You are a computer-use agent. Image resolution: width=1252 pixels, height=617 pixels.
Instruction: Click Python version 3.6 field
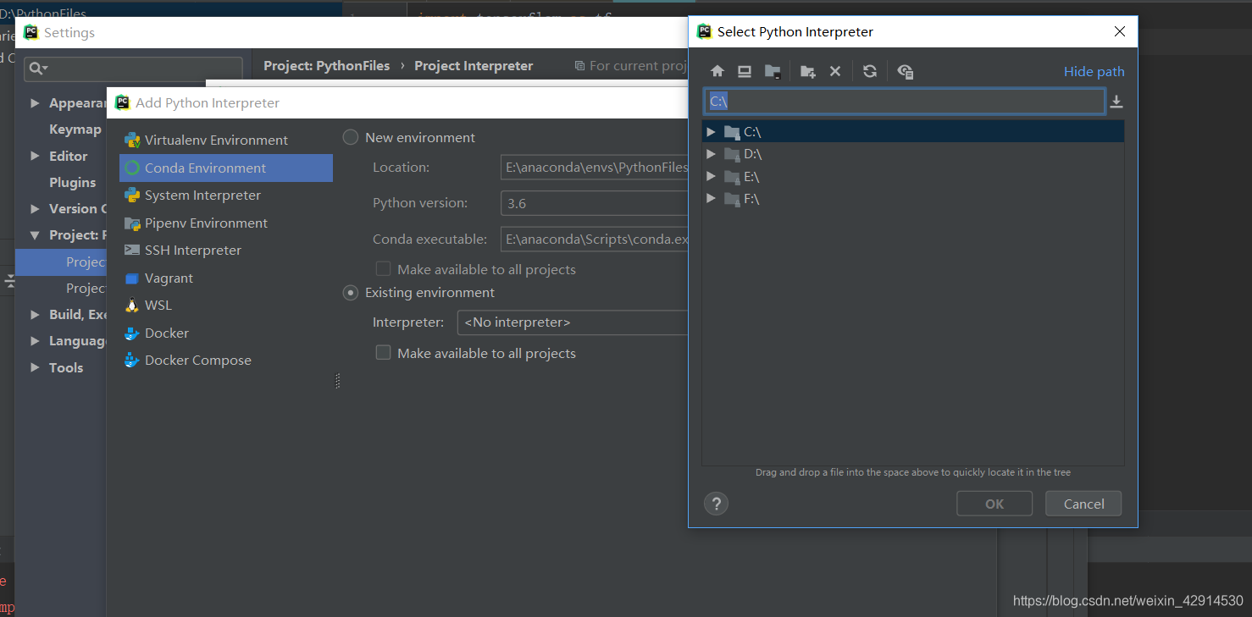coord(595,203)
